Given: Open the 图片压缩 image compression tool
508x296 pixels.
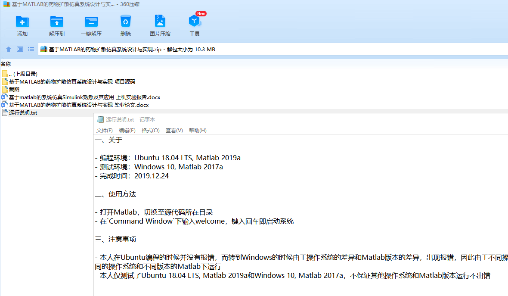Looking at the screenshot, I should click(160, 21).
